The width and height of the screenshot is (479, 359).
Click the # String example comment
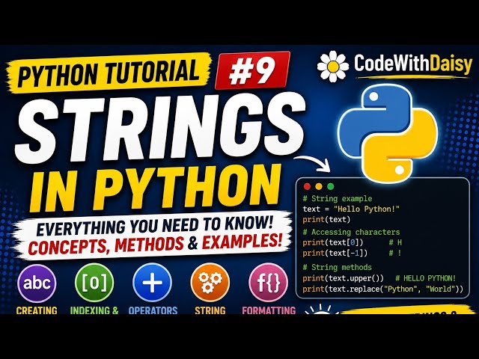coord(338,199)
